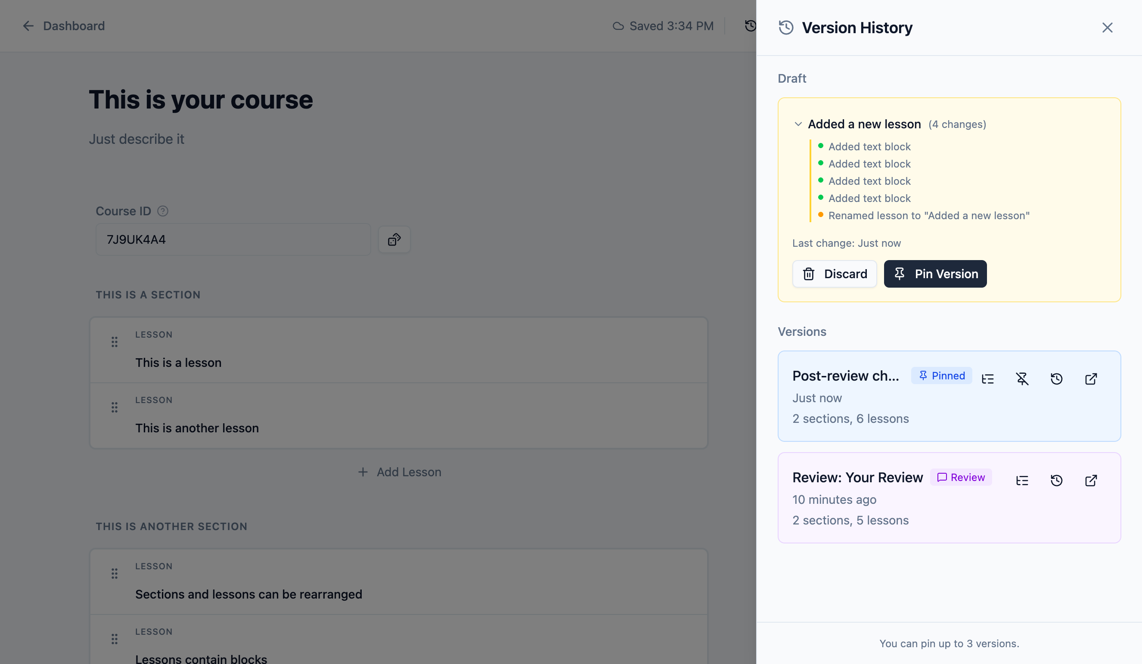
Task: Add a lesson to the first section
Action: point(399,472)
